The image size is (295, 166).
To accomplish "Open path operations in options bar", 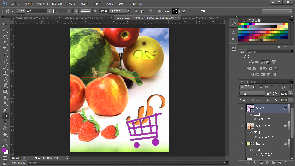I will pos(136,11).
